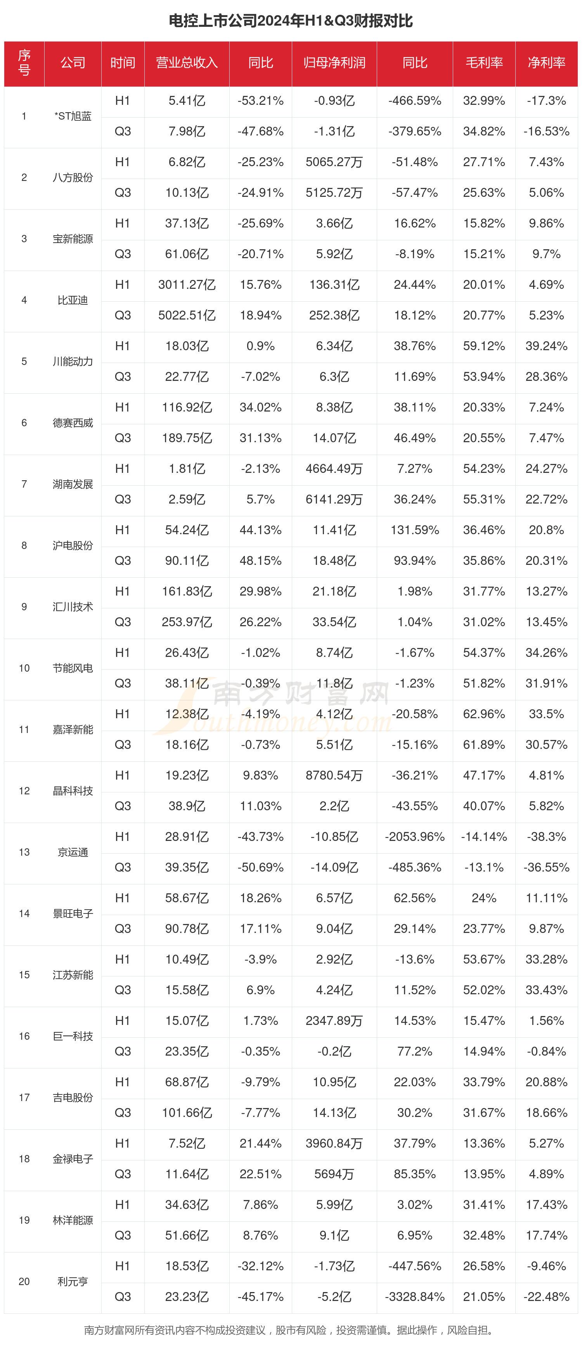582x1353 pixels.
Task: Click the 62.96% gross margin cell
Action: point(483,714)
